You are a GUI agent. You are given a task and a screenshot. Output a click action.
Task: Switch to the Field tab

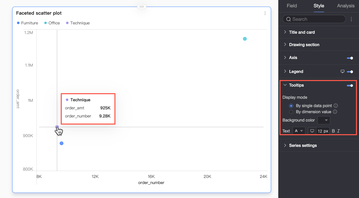292,6
